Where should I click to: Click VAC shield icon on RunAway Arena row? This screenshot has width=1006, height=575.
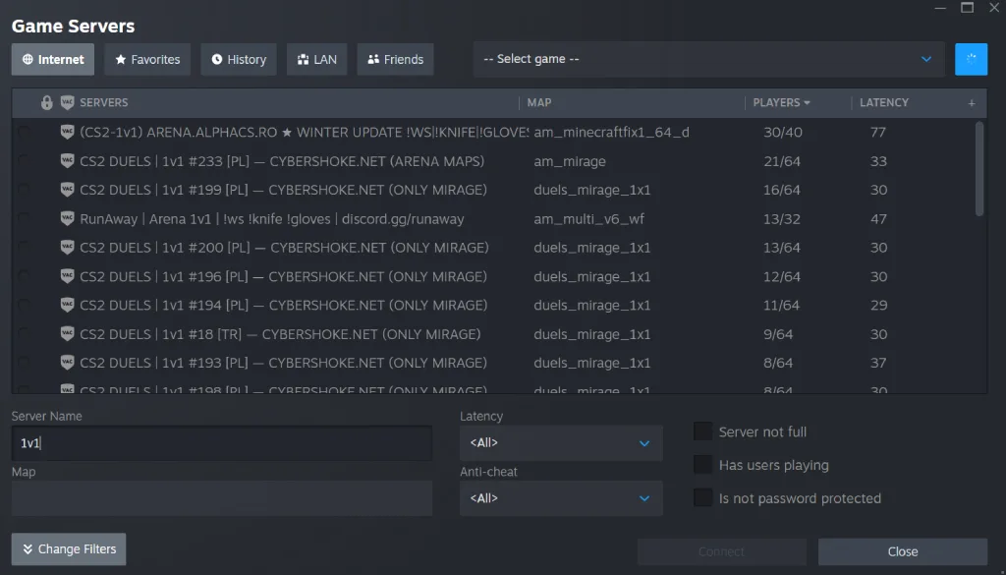(68, 219)
